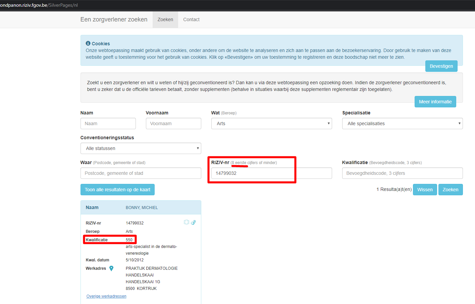Select the 1 Resulta(a)t(en) count text
The width and height of the screenshot is (475, 304).
[x=394, y=189]
